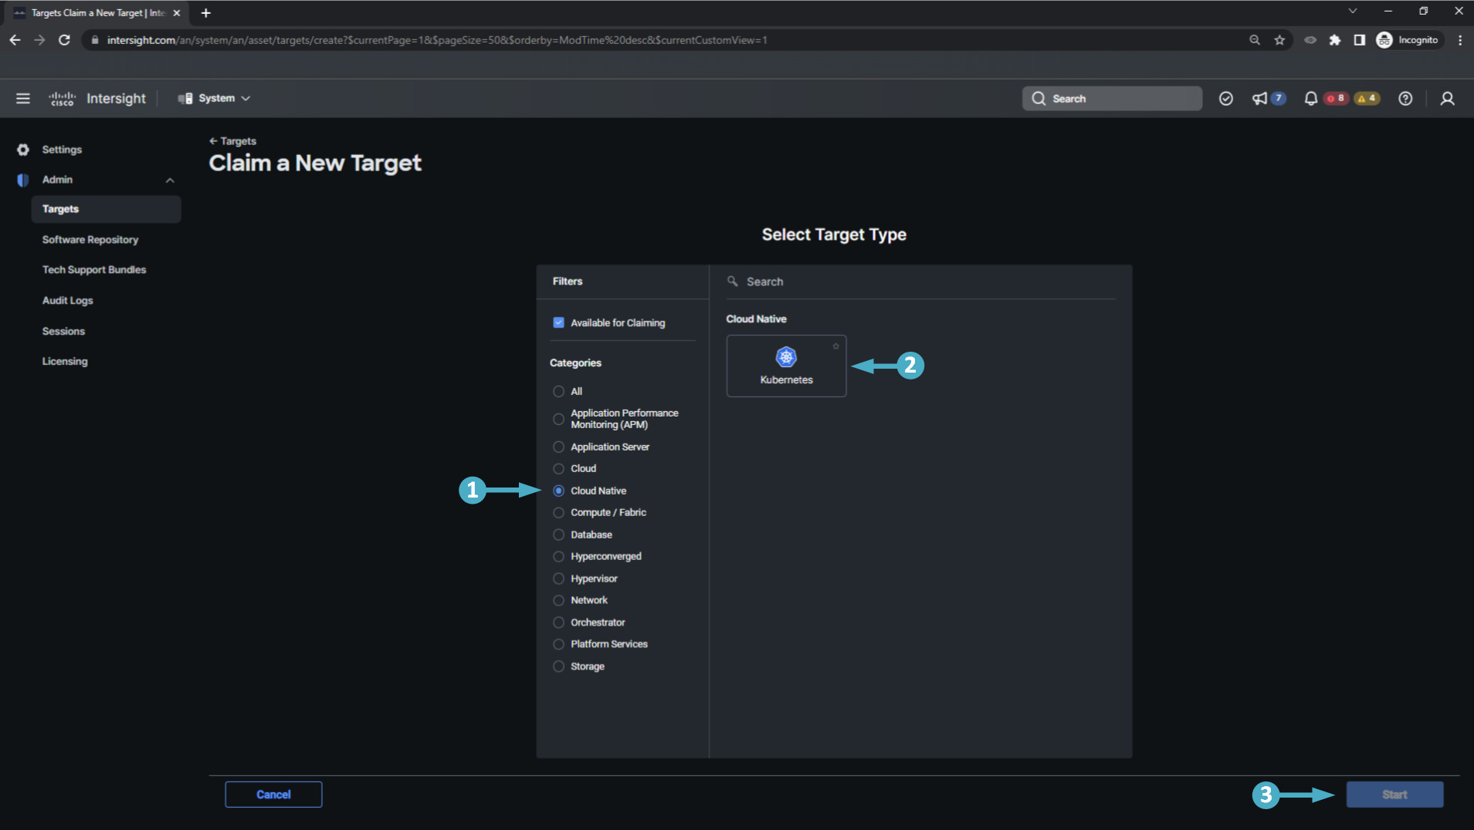Viewport: 1474px width, 830px height.
Task: Favorite Kubernetes with the star icon
Action: pos(835,346)
